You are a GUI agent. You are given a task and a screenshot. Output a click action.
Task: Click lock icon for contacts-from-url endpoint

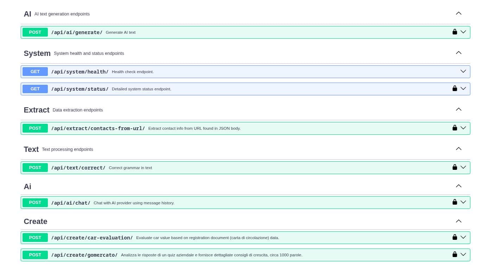click(454, 128)
